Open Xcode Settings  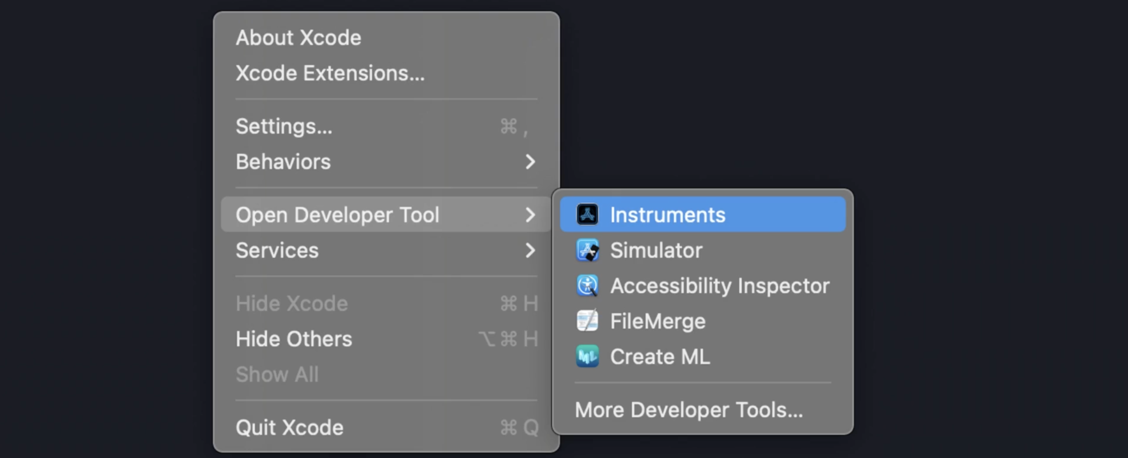coord(284,126)
